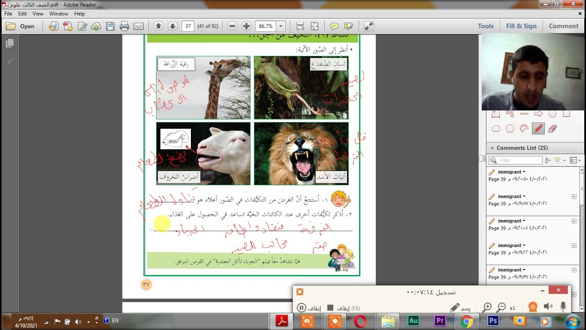Toggle the recorder webcam
The width and height of the screenshot is (586, 330).
pyautogui.click(x=533, y=307)
